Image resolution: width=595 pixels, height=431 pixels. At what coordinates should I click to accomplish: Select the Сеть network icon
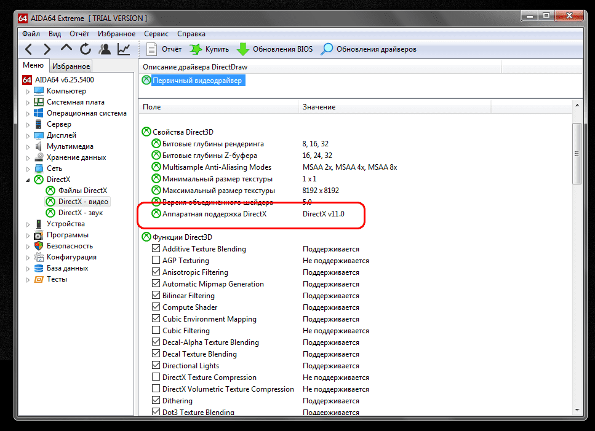pyautogui.click(x=39, y=168)
